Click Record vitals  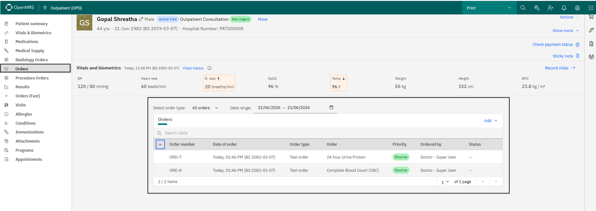560,68
